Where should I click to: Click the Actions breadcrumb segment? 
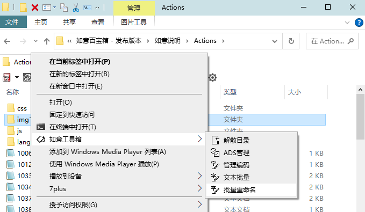[205, 41]
